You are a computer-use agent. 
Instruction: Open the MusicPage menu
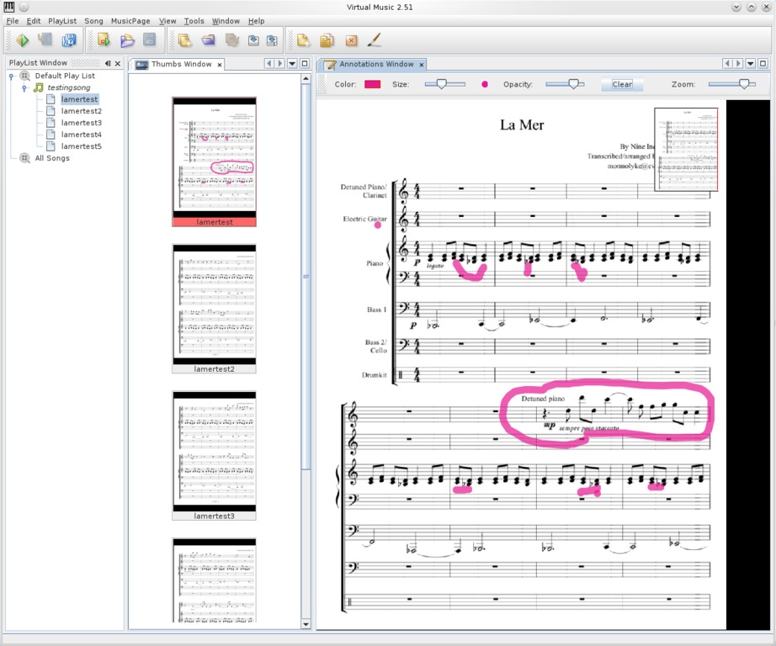(x=130, y=21)
